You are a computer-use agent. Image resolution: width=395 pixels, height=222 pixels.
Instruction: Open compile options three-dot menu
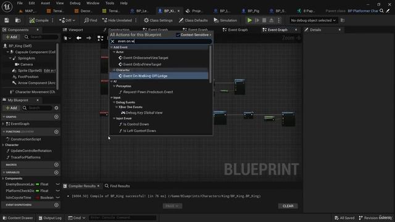pos(52,20)
